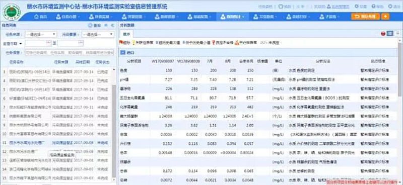Viewport: 403px width, 185px height.
Task: Collapse the 进口 group with the minus box
Action: (x=122, y=53)
